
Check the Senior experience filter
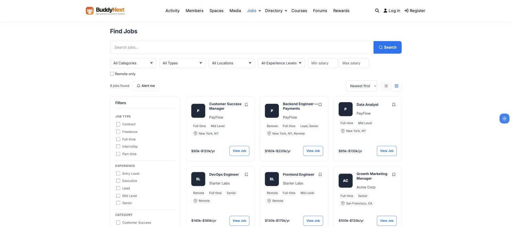point(118,203)
